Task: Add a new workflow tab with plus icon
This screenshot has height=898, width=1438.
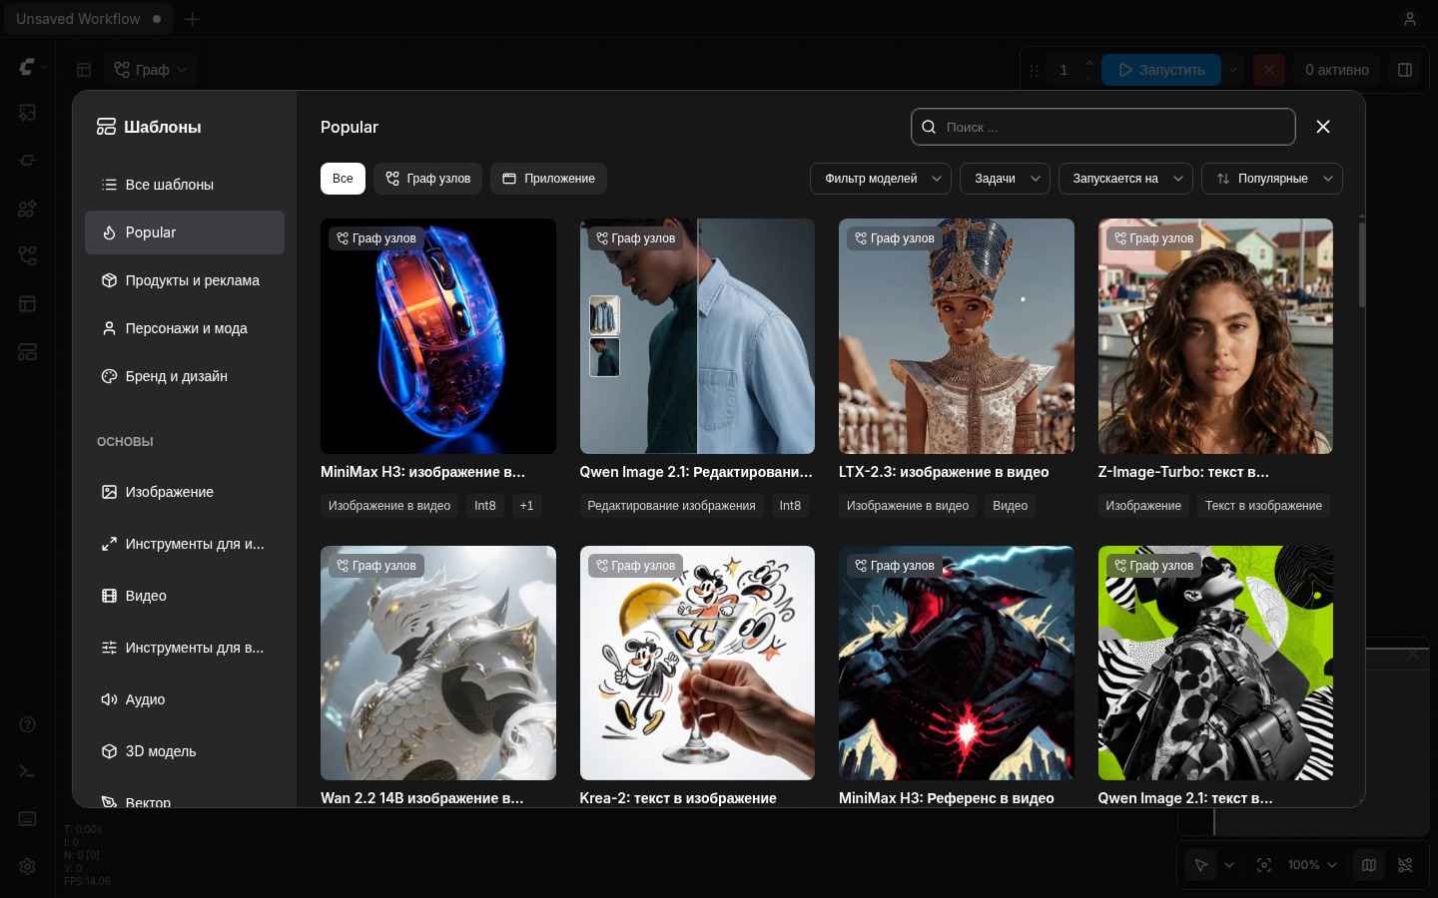Action: point(193,19)
